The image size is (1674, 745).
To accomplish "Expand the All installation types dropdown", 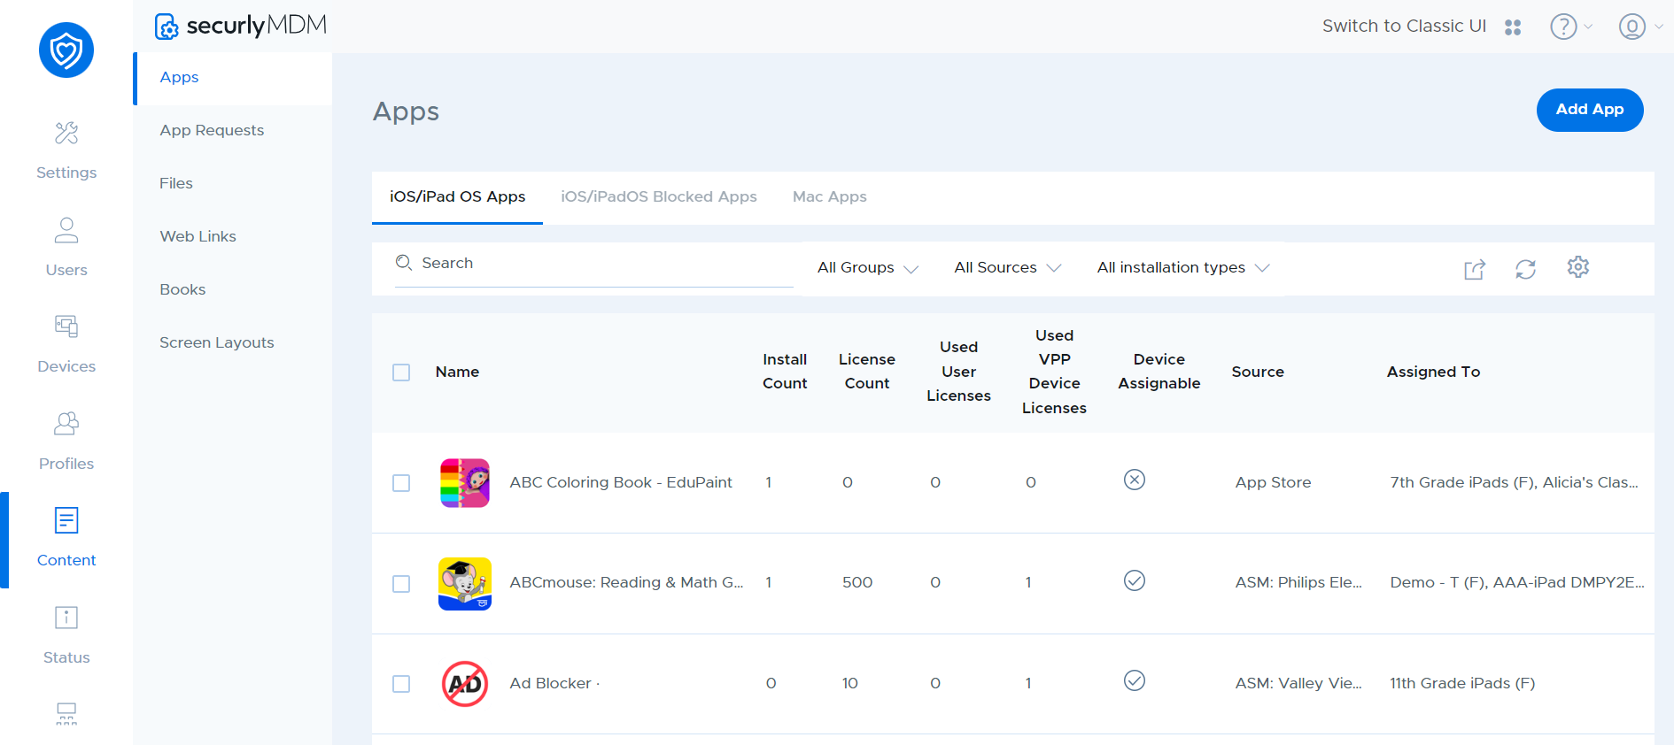I will [x=1183, y=267].
